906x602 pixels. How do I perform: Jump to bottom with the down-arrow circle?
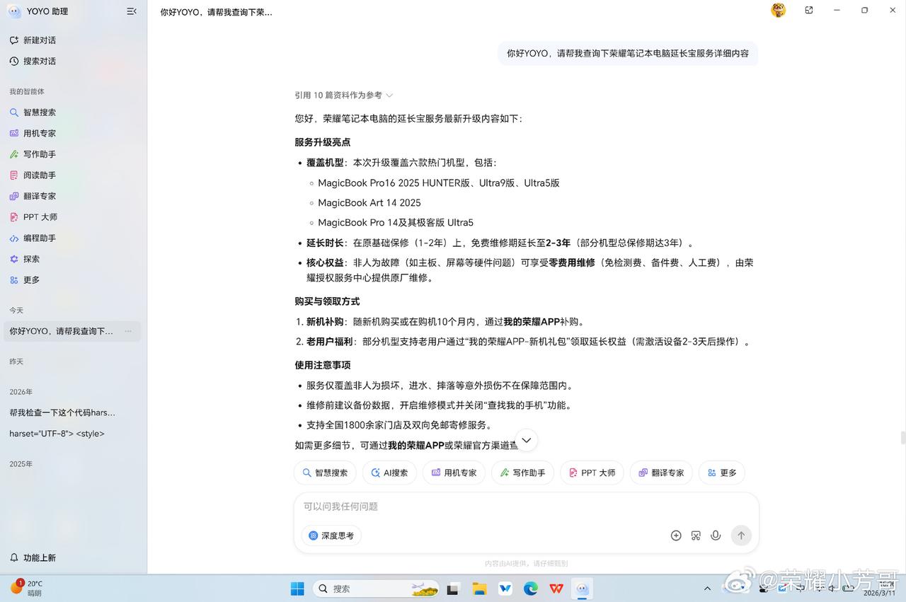[x=526, y=440]
